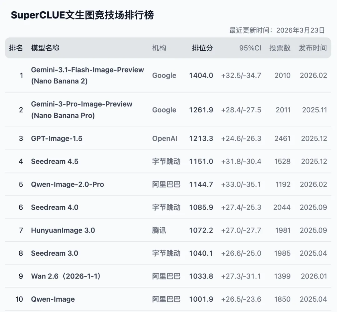
Task: Open the Gemini-3.1-Flash-Image-Preview model entry
Action: (x=87, y=70)
